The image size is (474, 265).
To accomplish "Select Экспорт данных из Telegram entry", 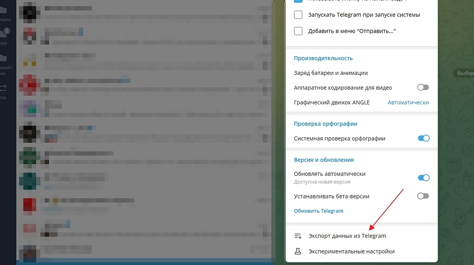I will (347, 236).
